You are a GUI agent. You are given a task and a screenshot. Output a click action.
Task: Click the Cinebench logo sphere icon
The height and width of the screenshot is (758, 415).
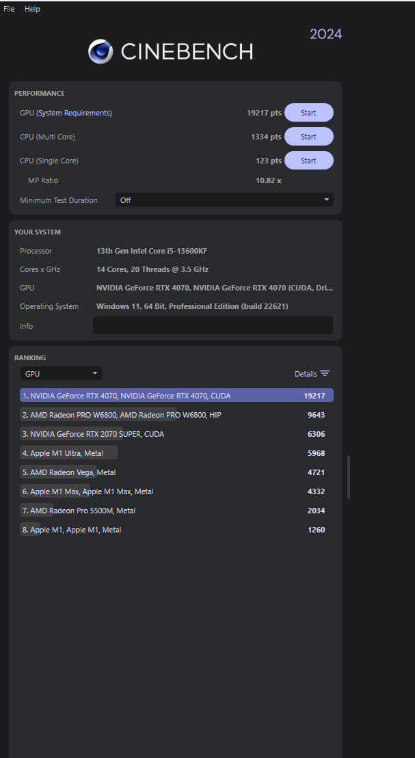101,51
